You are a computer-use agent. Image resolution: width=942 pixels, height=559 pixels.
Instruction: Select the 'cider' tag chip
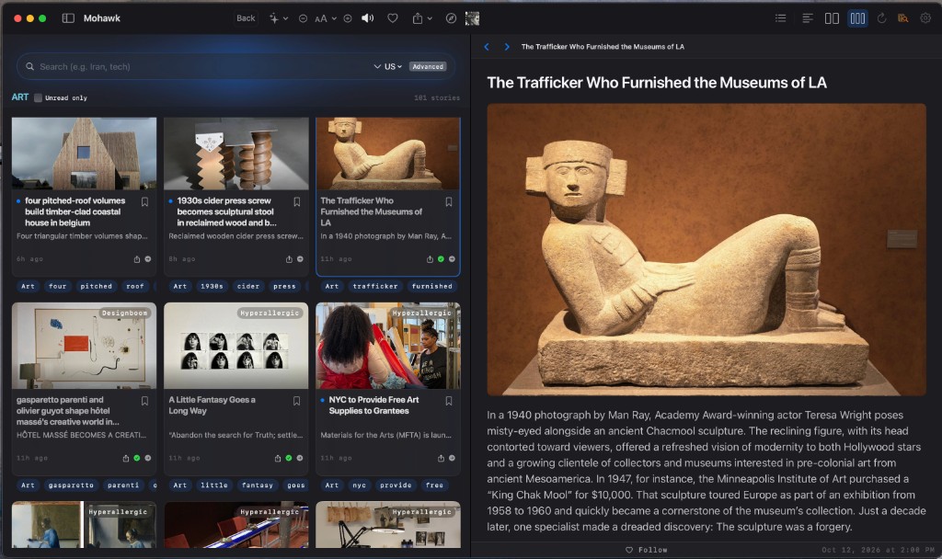[x=248, y=287]
